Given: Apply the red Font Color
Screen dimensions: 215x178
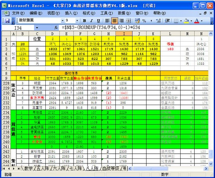Looking at the screenshot, I should pos(197,21).
